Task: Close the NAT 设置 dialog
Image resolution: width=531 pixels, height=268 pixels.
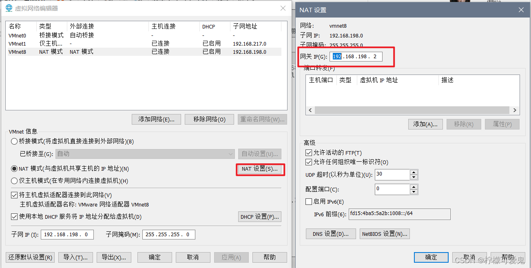Action: (521, 10)
